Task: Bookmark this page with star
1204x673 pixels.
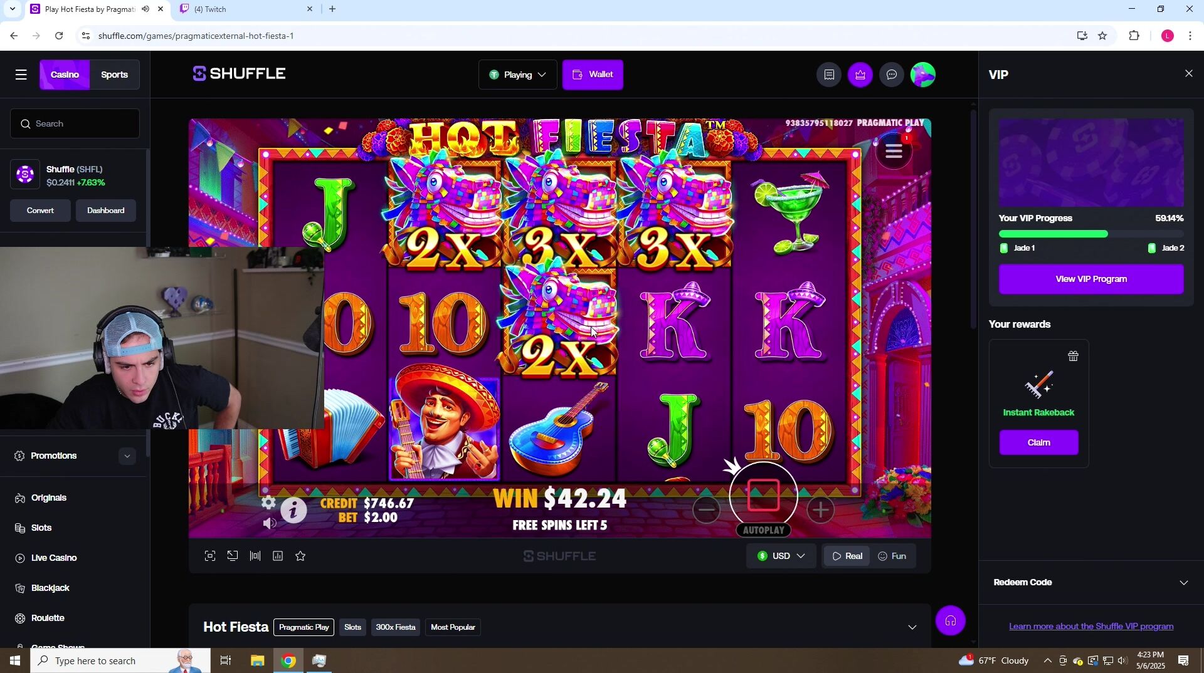Action: pos(1102,36)
